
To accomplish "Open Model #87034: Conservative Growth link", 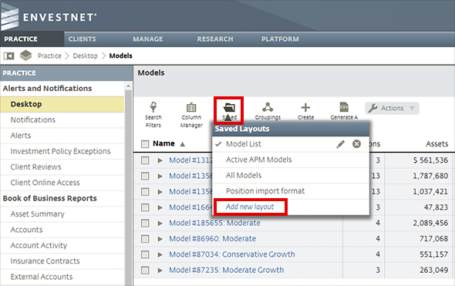I will 232,254.
